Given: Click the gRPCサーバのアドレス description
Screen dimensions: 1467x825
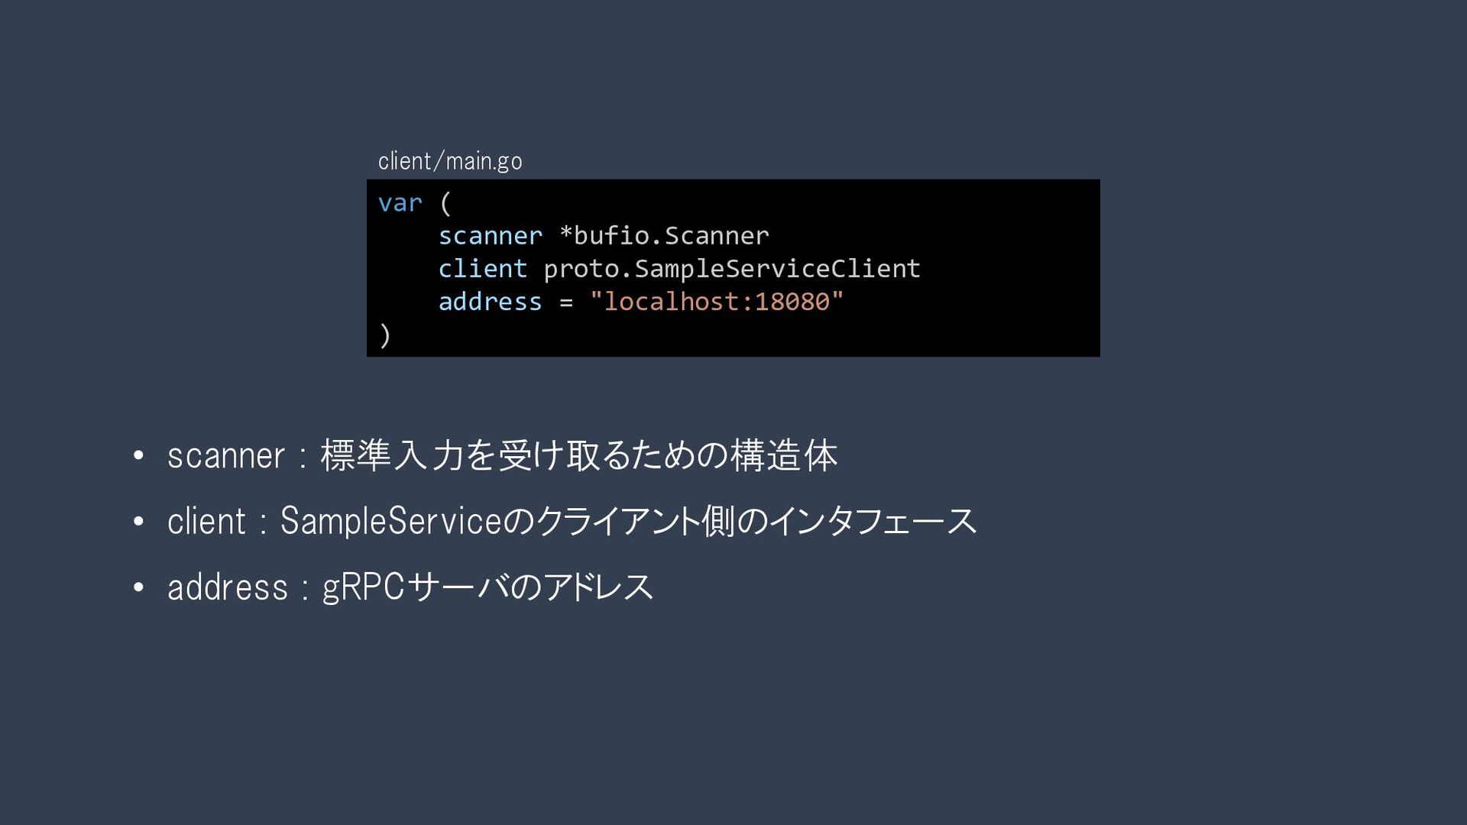Looking at the screenshot, I should [x=487, y=587].
